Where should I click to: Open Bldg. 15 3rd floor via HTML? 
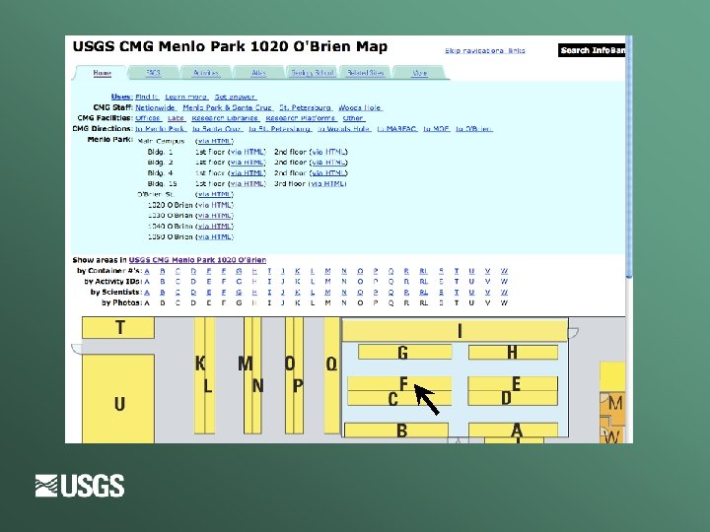[327, 183]
